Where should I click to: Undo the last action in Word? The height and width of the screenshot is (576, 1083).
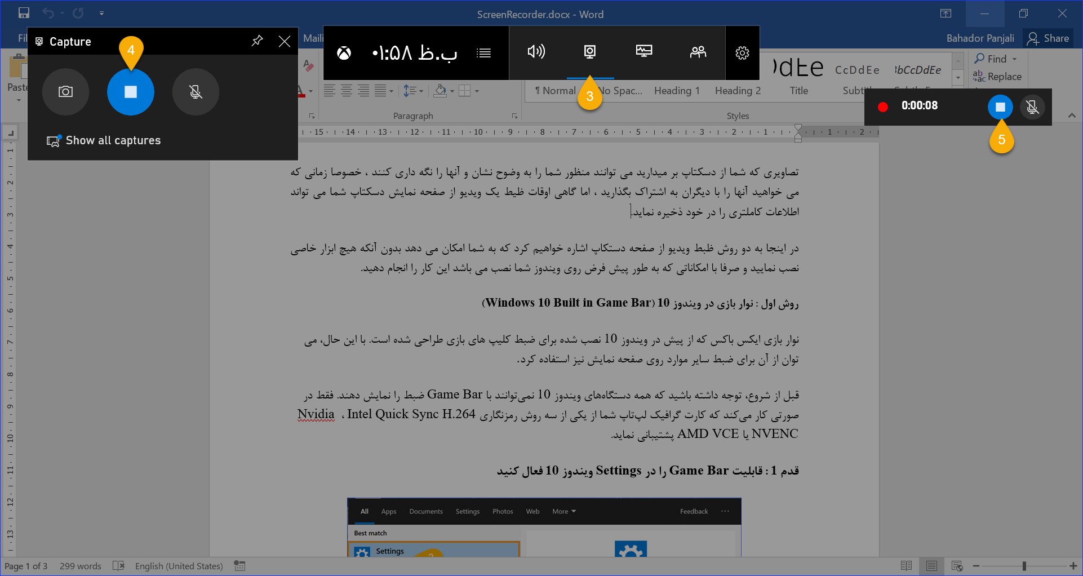click(x=48, y=13)
